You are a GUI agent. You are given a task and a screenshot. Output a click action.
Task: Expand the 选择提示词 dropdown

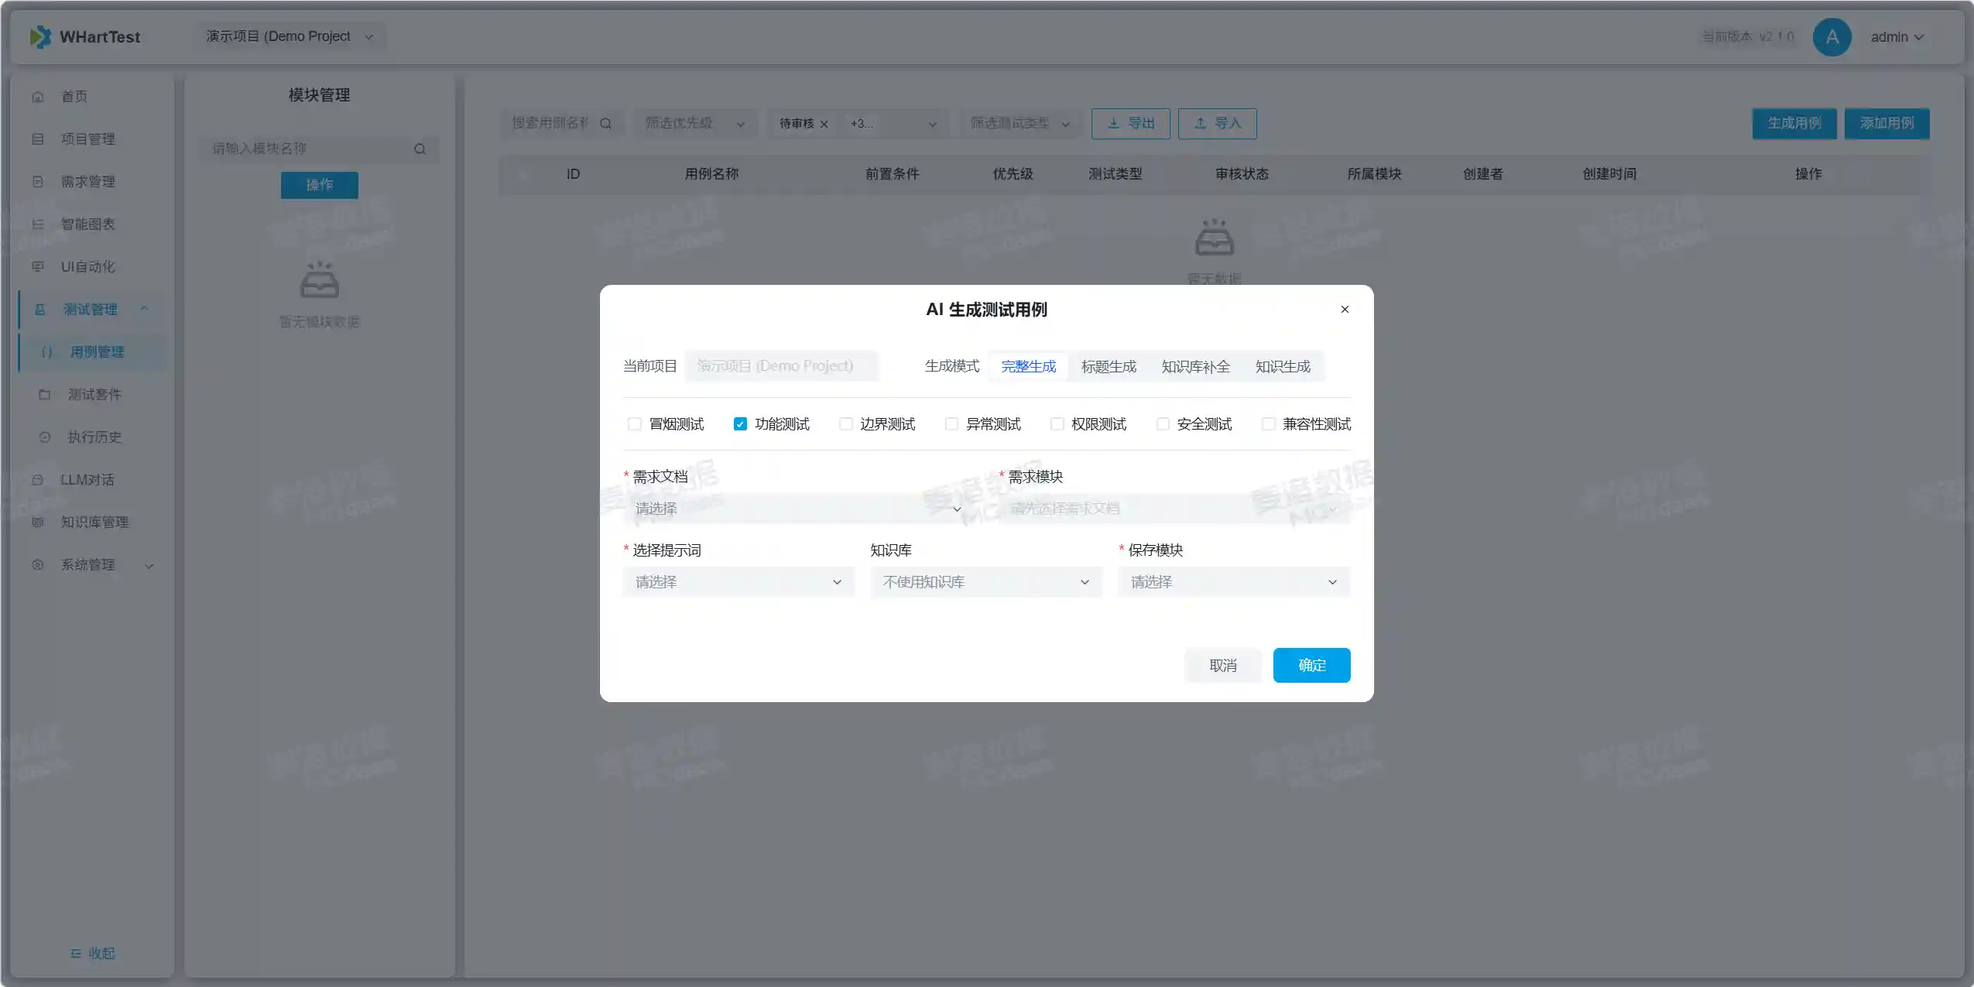tap(738, 582)
